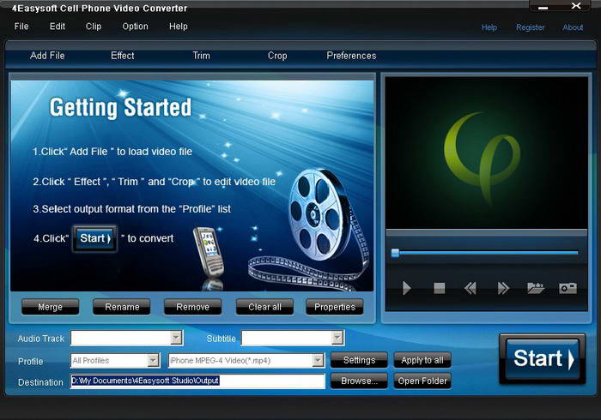The width and height of the screenshot is (601, 420).
Task: Click the Properties button
Action: tap(335, 307)
